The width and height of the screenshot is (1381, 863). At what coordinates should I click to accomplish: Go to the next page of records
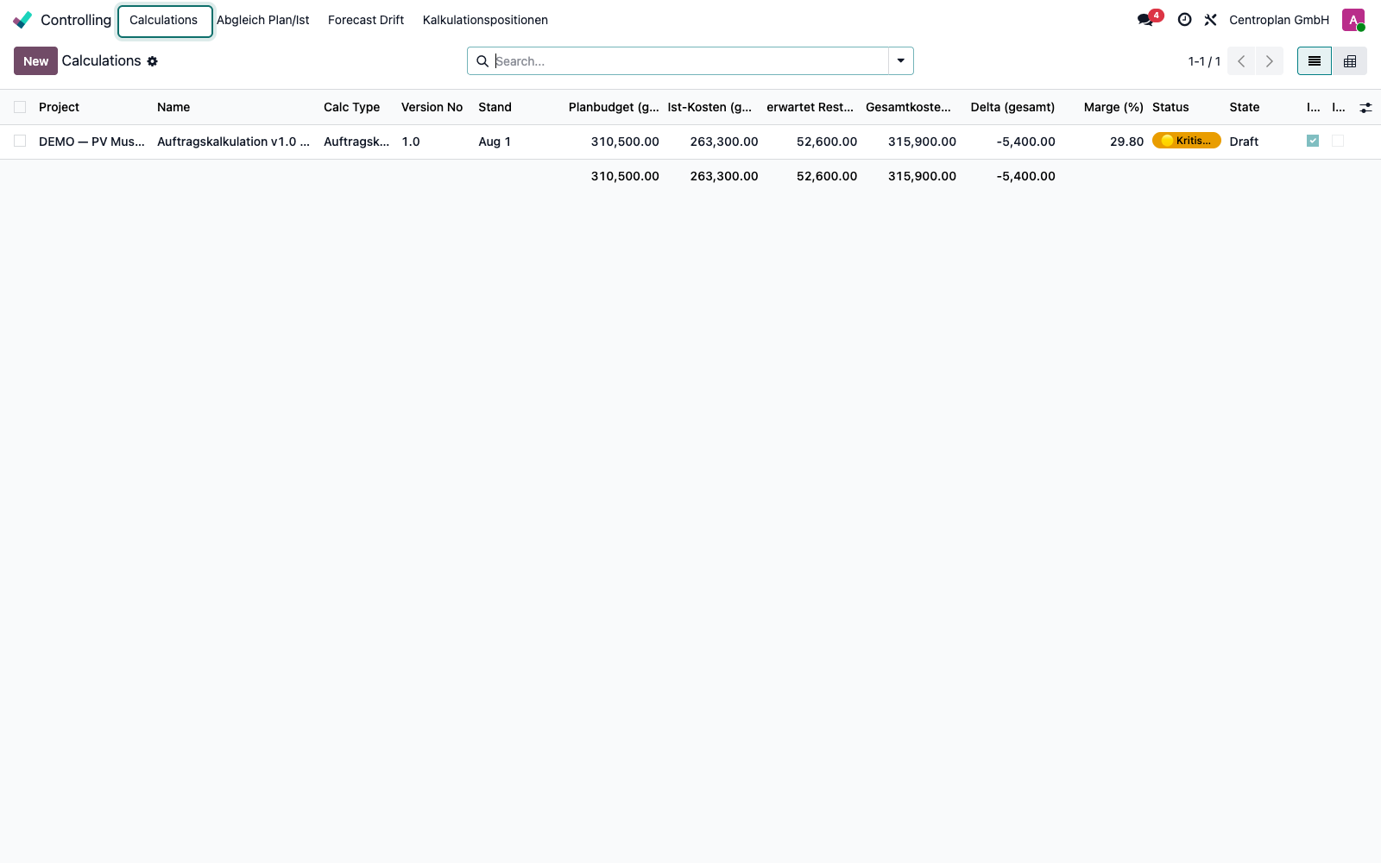tap(1269, 61)
